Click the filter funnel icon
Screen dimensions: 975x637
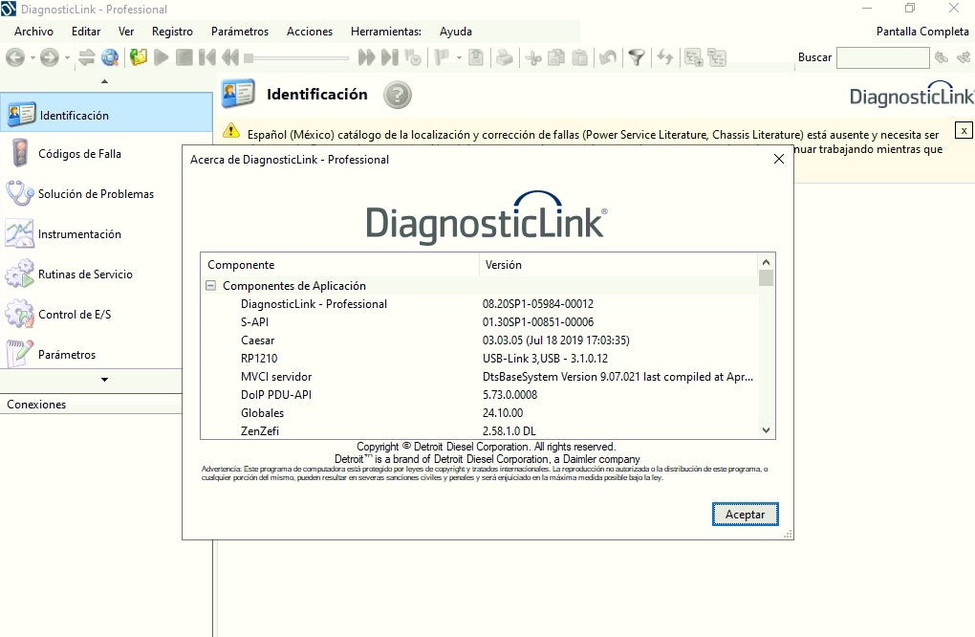[636, 57]
